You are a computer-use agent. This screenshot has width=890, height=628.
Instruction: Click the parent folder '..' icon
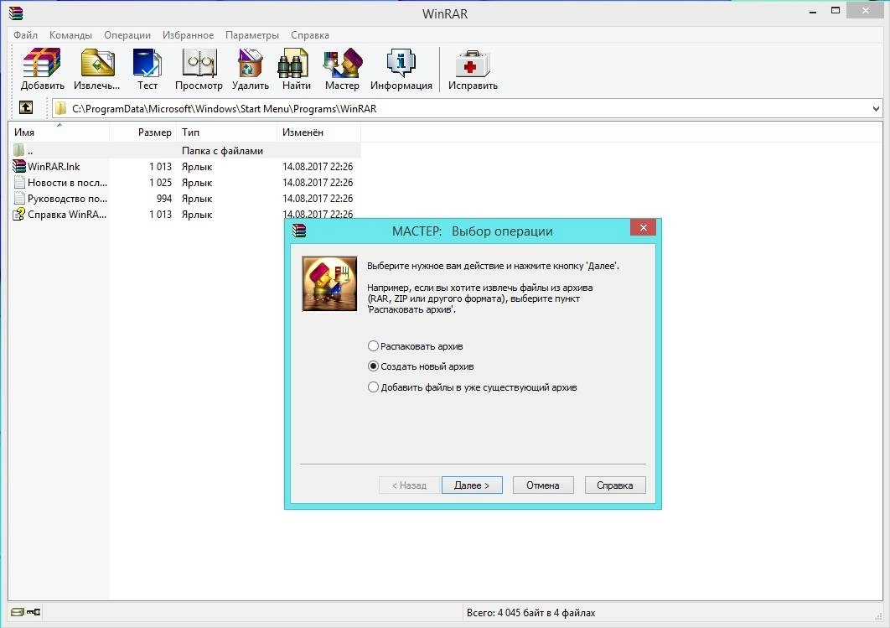pyautogui.click(x=18, y=150)
